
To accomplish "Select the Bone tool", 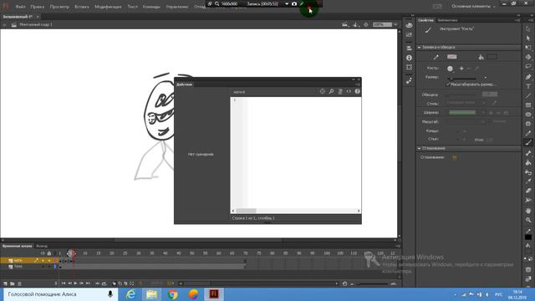I will click(528, 153).
